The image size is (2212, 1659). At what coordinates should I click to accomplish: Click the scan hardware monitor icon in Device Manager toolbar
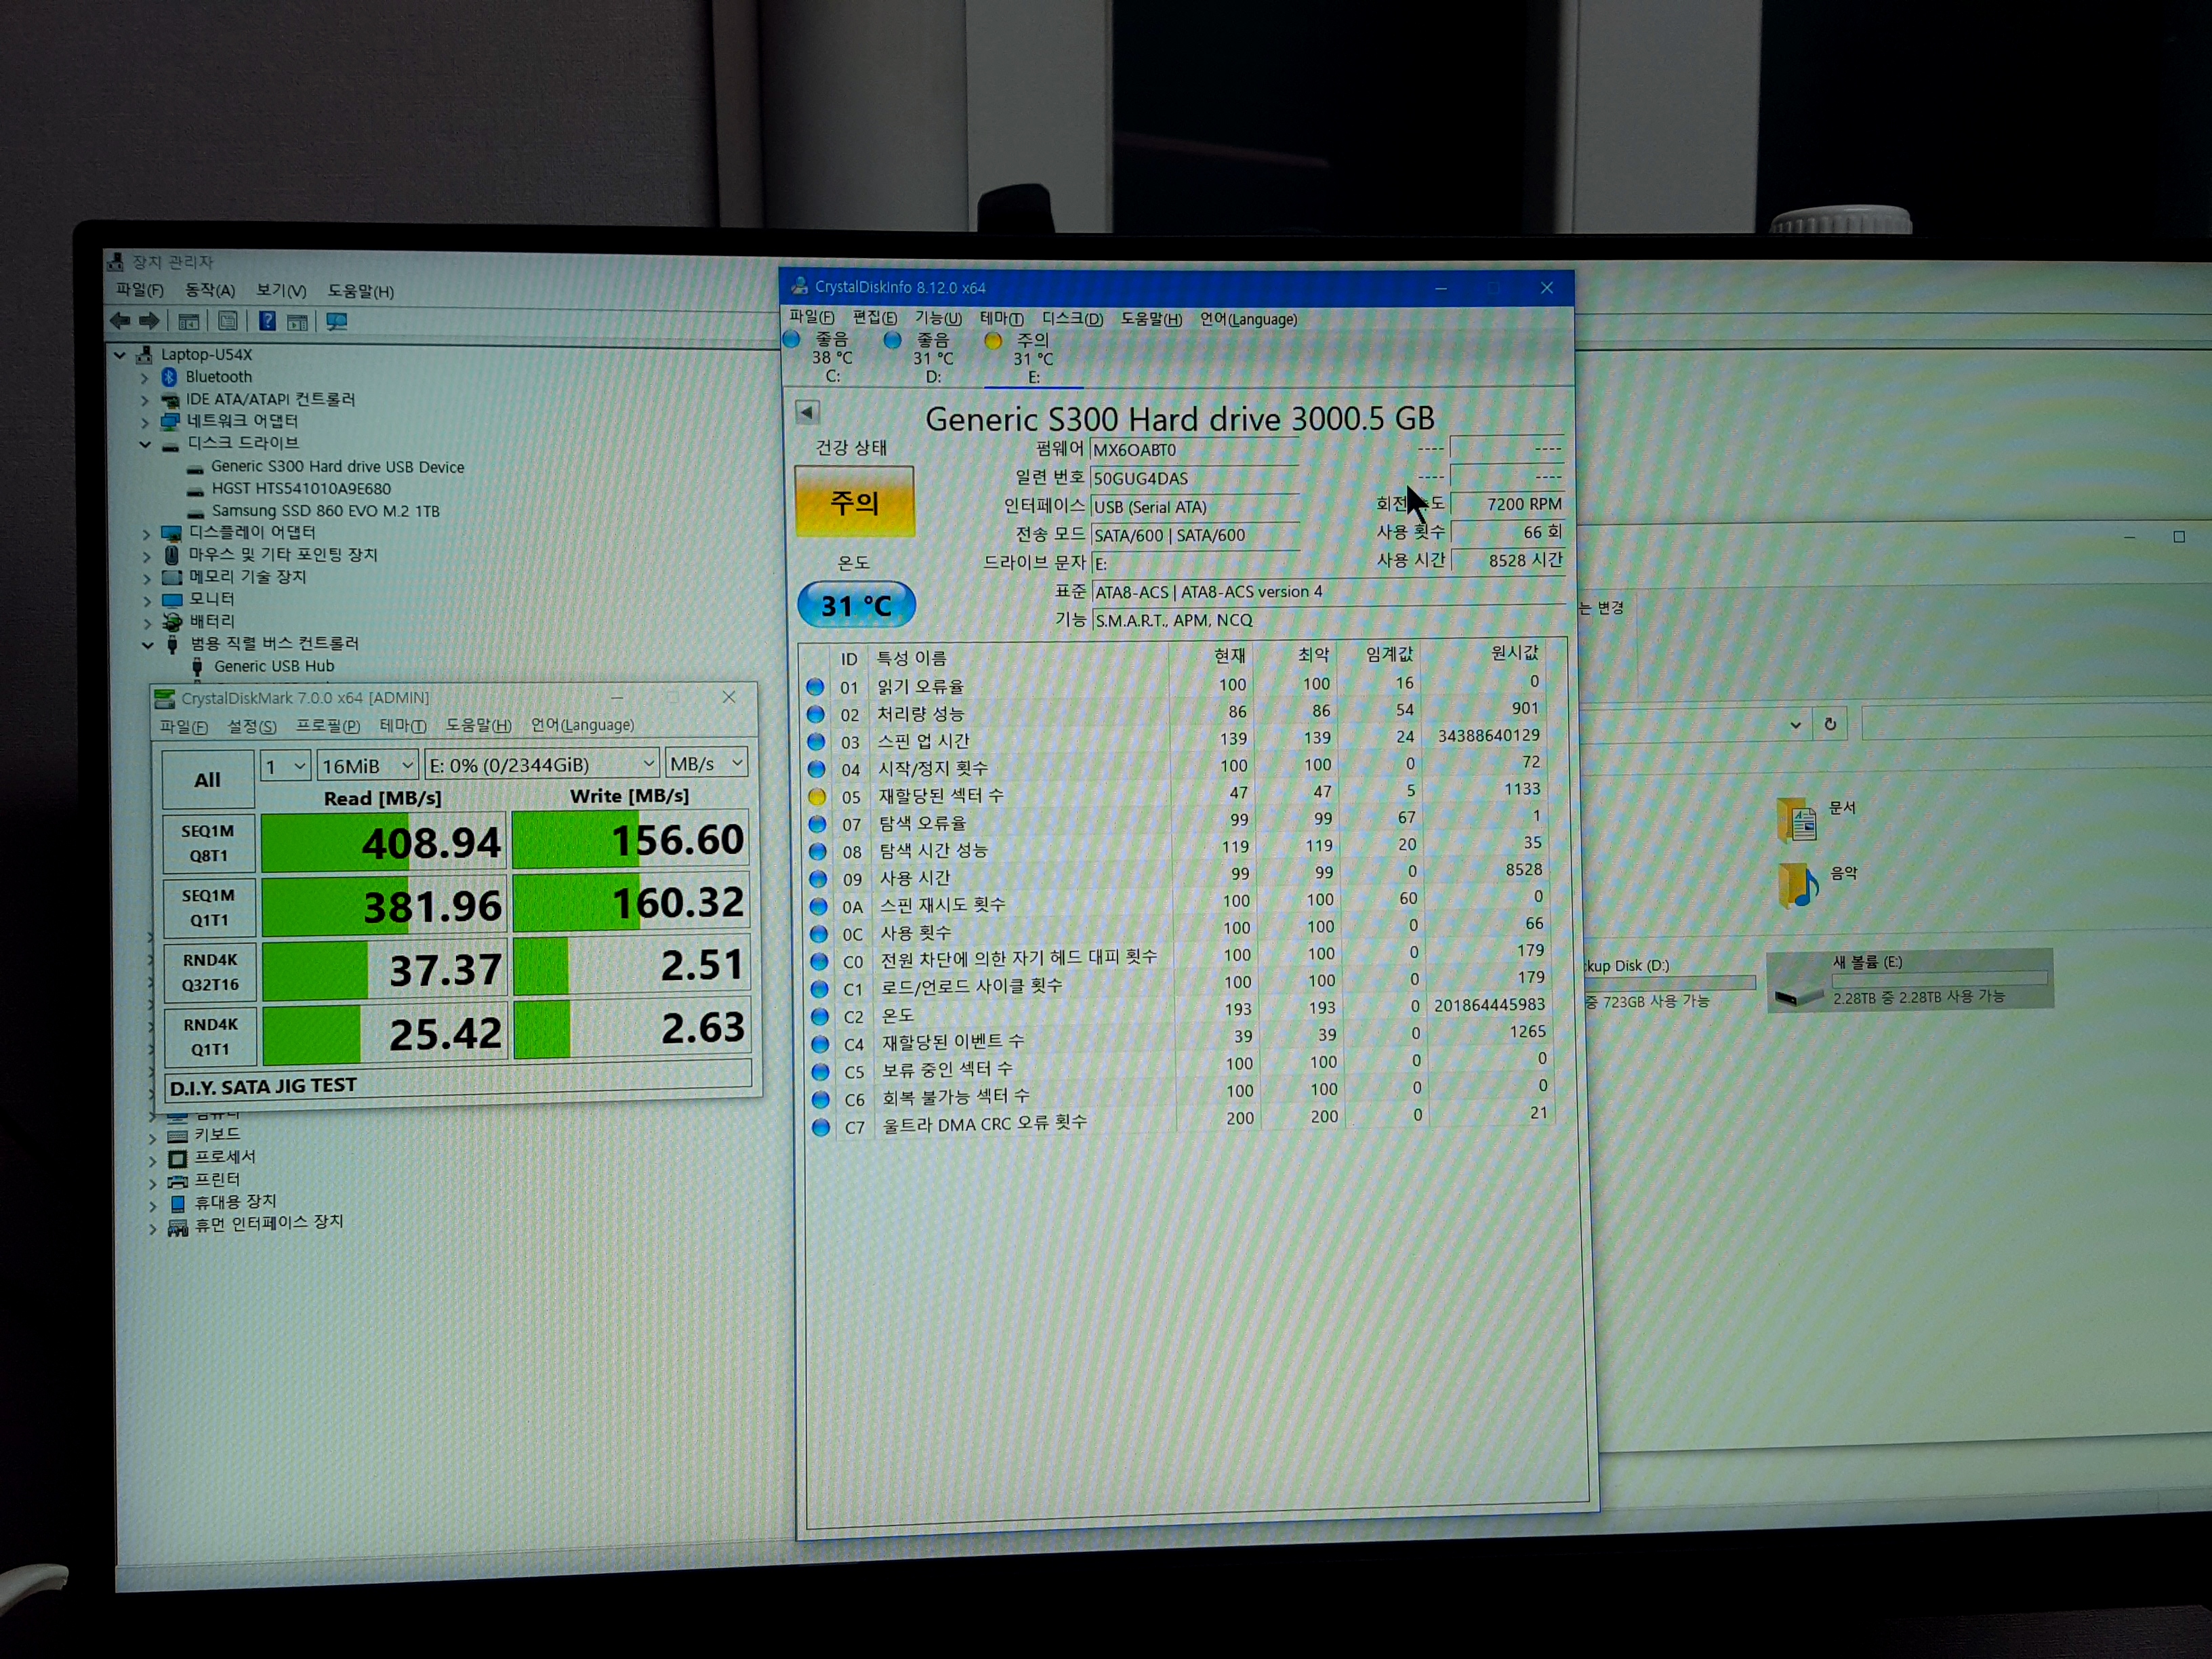coord(337,321)
